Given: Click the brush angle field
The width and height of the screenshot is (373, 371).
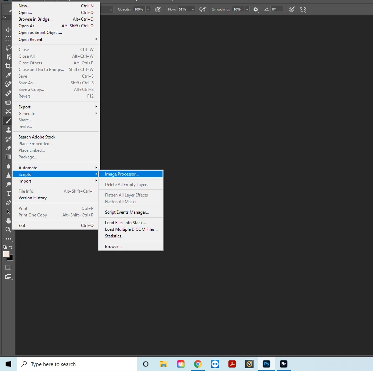Looking at the screenshot, I should click(x=277, y=9).
